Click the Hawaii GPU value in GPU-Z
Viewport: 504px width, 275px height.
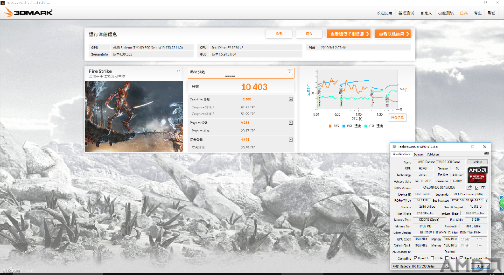(423, 168)
